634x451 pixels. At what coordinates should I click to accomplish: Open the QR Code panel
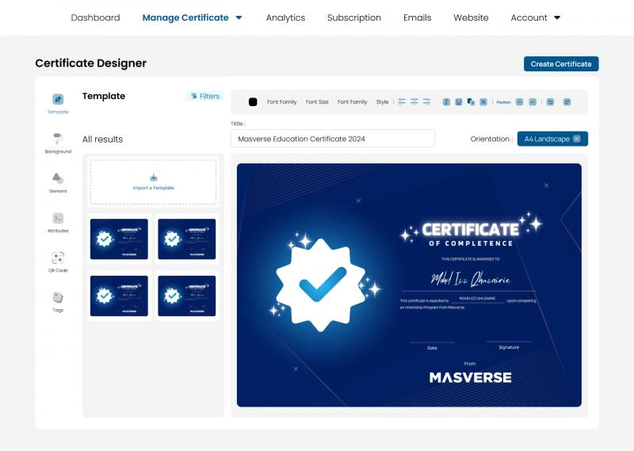58,258
